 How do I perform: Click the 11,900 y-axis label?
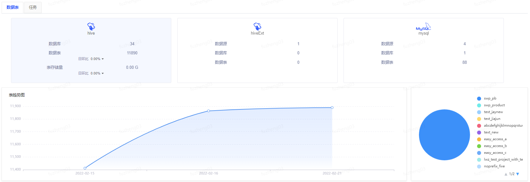pyautogui.click(x=15, y=106)
